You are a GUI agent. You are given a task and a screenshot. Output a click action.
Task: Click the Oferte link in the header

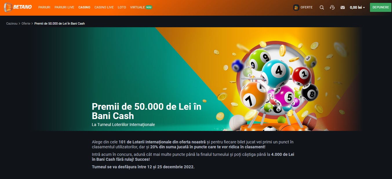[307, 8]
